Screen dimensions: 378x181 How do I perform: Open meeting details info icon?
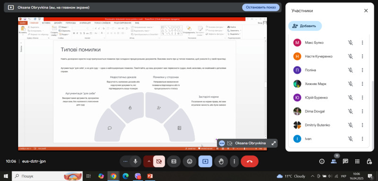click(x=322, y=161)
